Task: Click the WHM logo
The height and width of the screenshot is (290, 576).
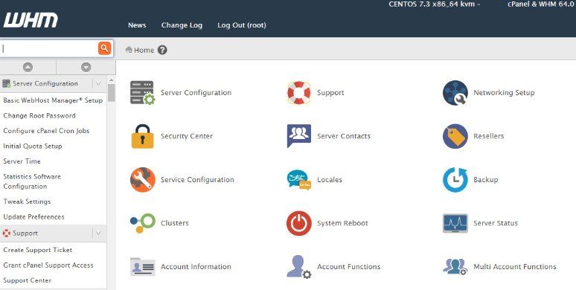Action: [31, 20]
